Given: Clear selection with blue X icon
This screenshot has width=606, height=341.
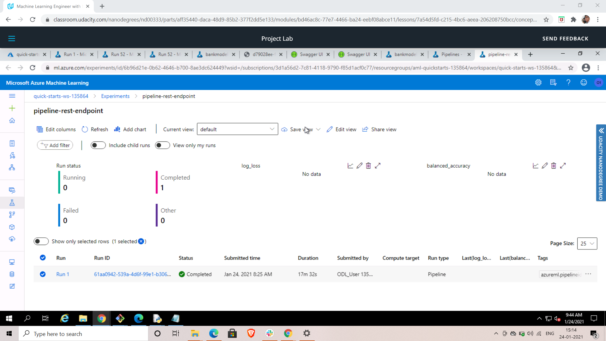Looking at the screenshot, I should coord(141,241).
